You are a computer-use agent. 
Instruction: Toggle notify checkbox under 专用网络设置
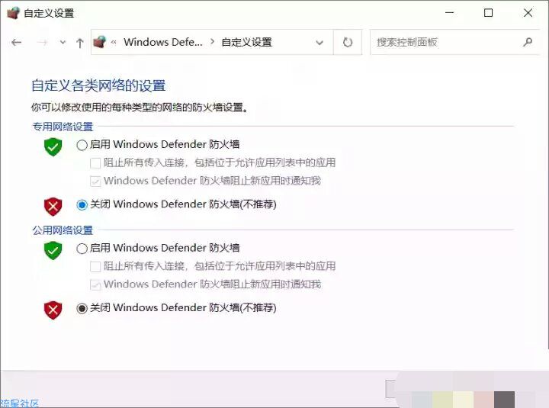coord(95,182)
